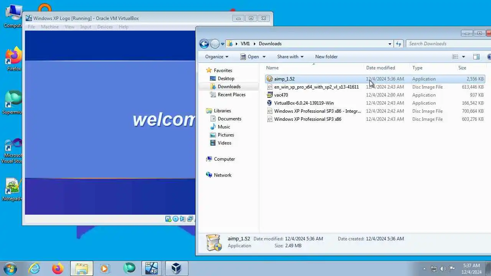Screen dimensions: 491x276
Task: Launch Internet Explorer from the taskbar
Action: pos(35,268)
